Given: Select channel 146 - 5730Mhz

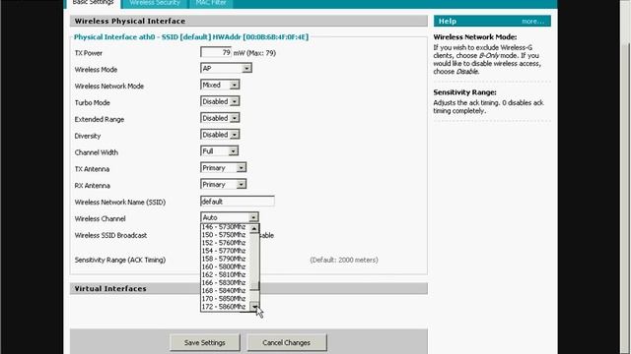Looking at the screenshot, I should [224, 227].
